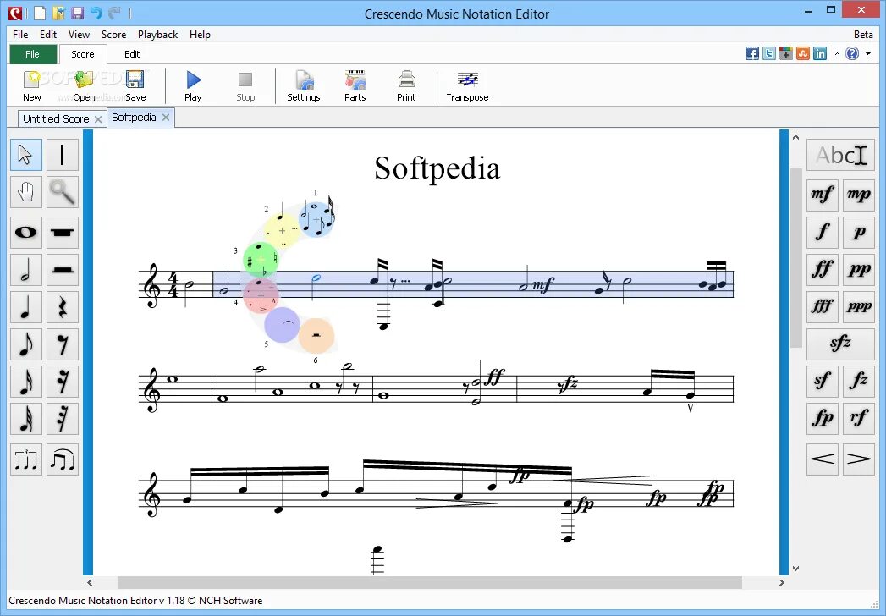Open the Playback menu
This screenshot has height=616, width=886.
click(x=157, y=35)
